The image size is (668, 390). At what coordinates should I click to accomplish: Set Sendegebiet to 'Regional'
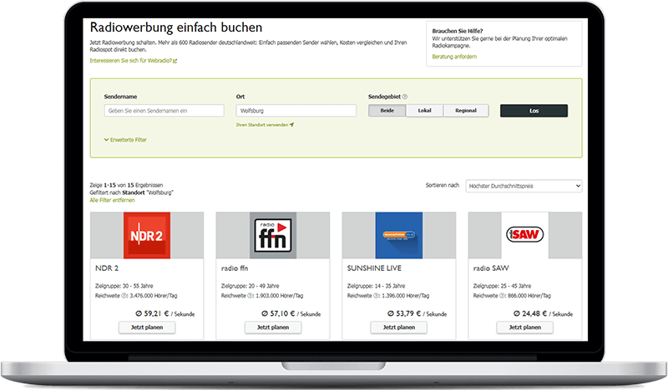coord(465,111)
